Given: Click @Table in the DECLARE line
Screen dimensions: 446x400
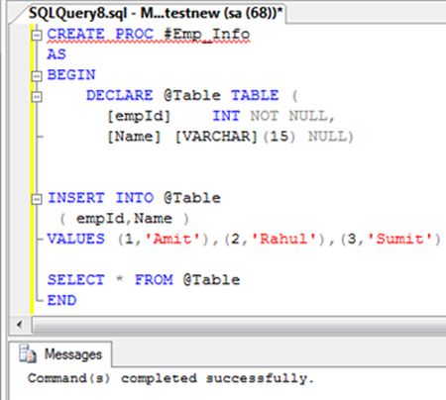Looking at the screenshot, I should (x=192, y=95).
